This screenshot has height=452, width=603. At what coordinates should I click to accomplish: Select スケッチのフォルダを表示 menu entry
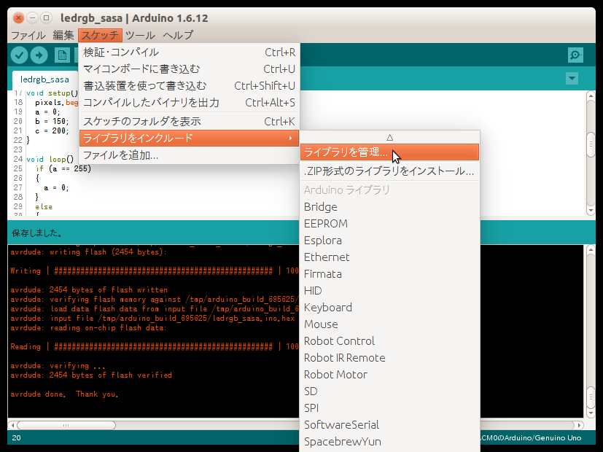189,122
